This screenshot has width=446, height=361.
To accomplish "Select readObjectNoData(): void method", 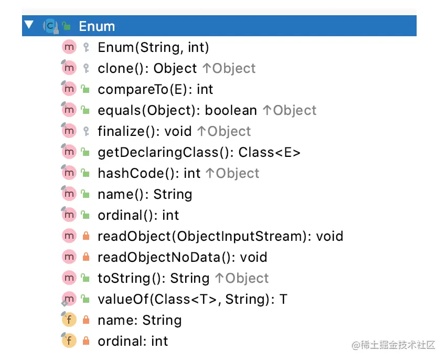I will pos(182,257).
